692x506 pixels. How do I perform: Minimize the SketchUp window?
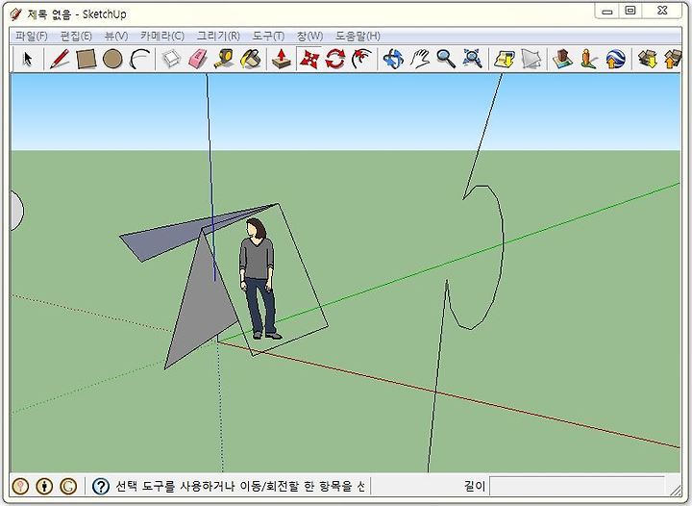607,12
